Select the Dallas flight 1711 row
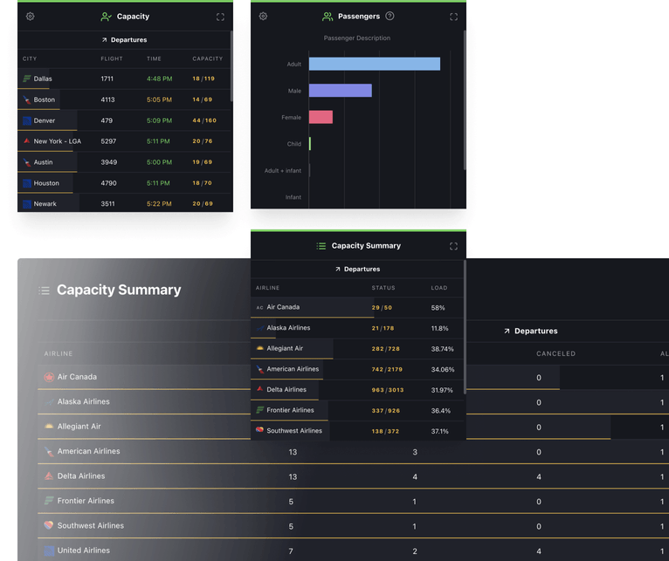This screenshot has height=561, width=669. [x=124, y=79]
